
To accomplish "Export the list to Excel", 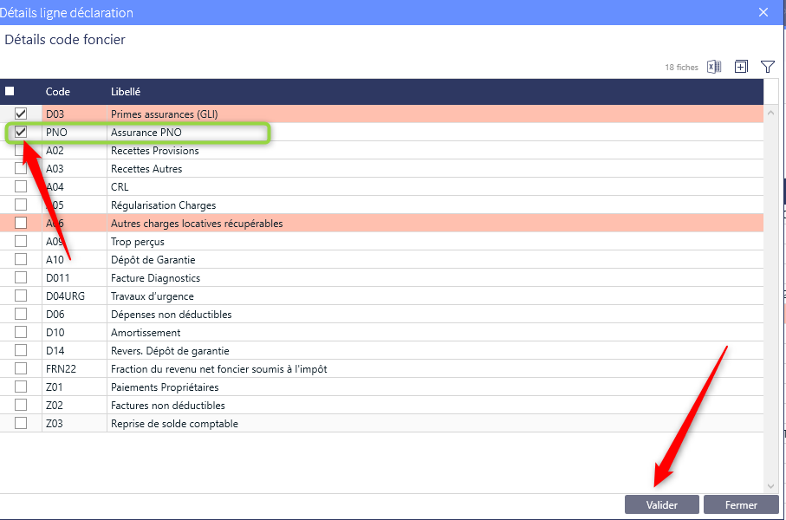I will [x=714, y=67].
